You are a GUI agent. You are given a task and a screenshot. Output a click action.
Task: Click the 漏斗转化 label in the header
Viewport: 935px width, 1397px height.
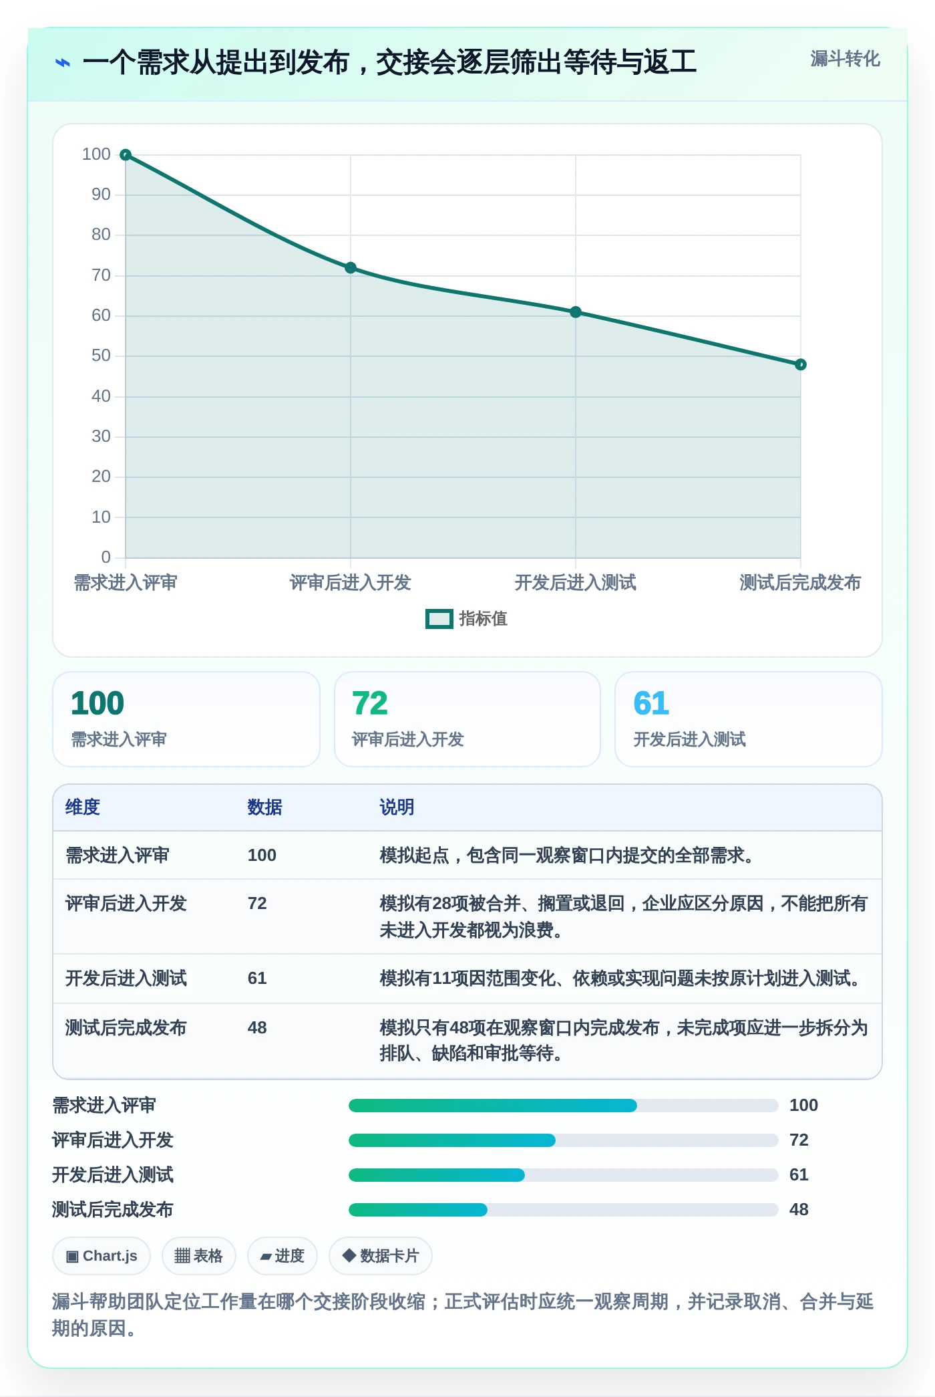pyautogui.click(x=845, y=59)
